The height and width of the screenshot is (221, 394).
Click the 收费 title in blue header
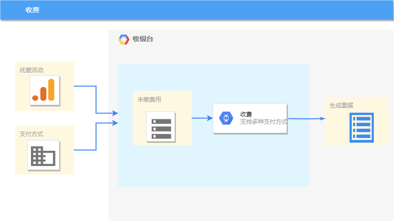click(x=32, y=10)
